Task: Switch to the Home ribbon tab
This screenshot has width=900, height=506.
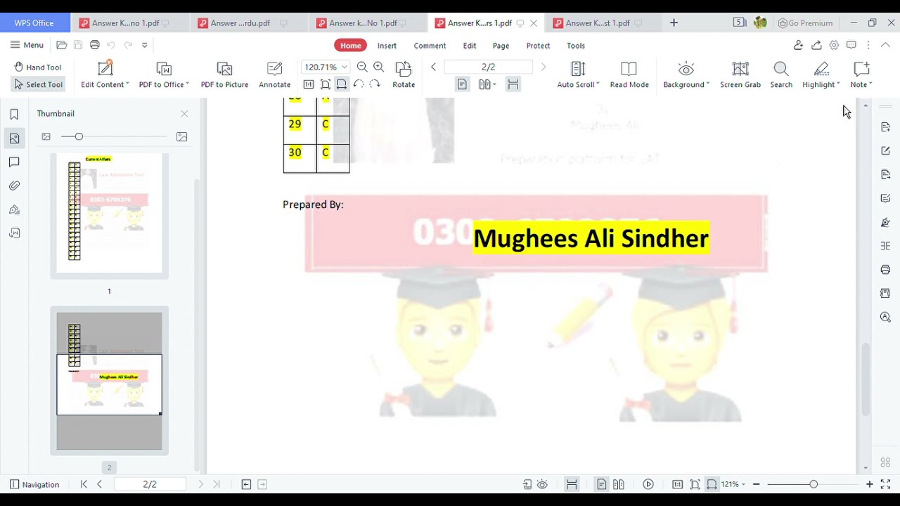Action: coord(350,45)
